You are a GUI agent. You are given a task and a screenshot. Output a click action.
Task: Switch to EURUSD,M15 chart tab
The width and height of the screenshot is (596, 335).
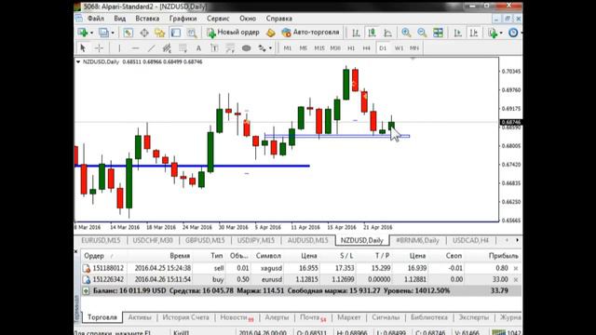click(101, 240)
